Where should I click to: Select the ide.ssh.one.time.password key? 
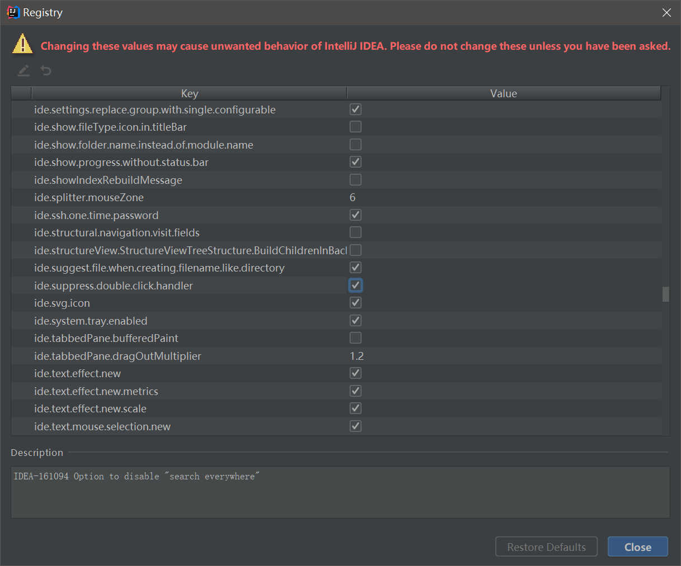click(x=96, y=215)
